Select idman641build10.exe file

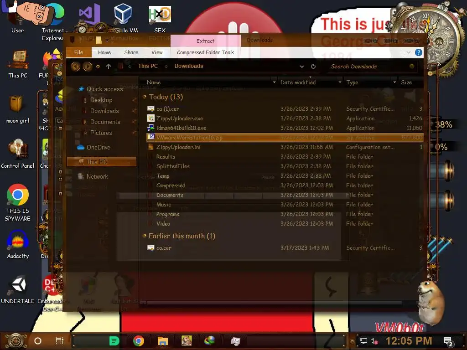[x=285, y=128]
